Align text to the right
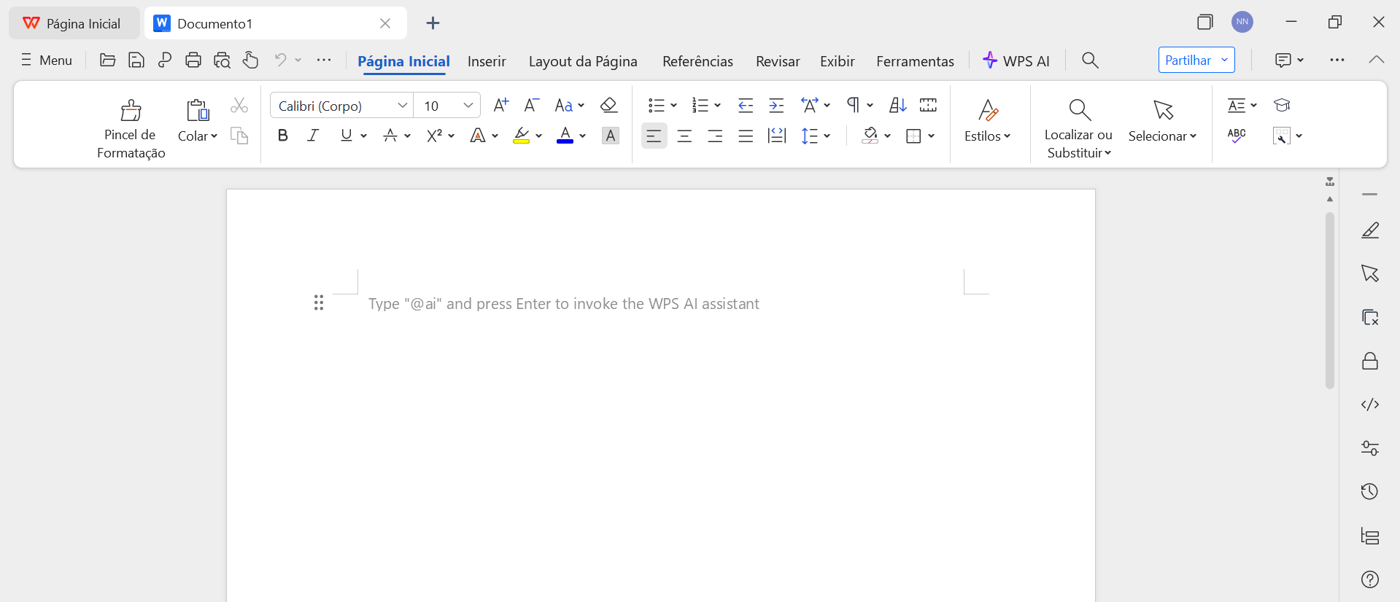The width and height of the screenshot is (1400, 602). (x=715, y=136)
